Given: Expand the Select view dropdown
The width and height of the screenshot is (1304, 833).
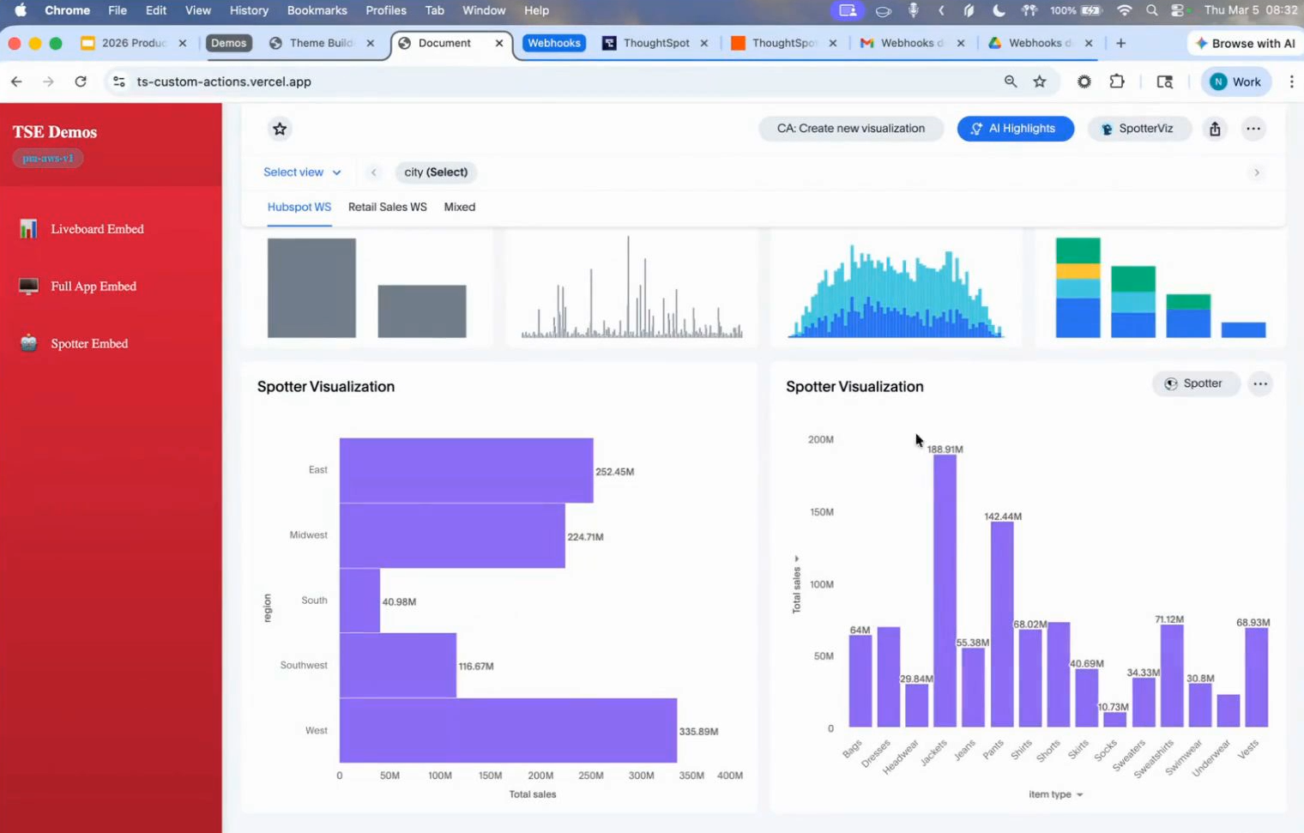Looking at the screenshot, I should point(301,172).
